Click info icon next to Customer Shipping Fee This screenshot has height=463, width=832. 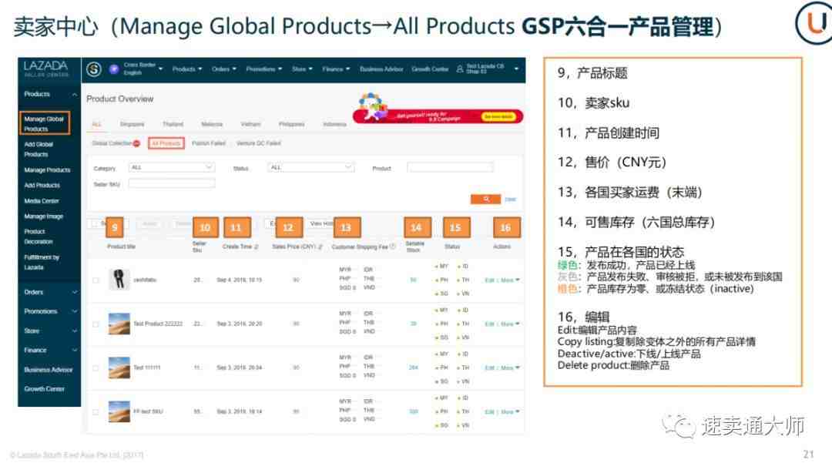393,247
